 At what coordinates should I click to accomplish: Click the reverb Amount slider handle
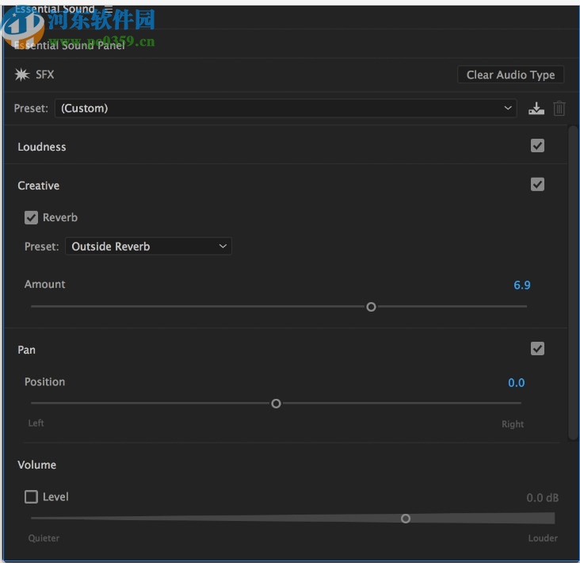(371, 307)
